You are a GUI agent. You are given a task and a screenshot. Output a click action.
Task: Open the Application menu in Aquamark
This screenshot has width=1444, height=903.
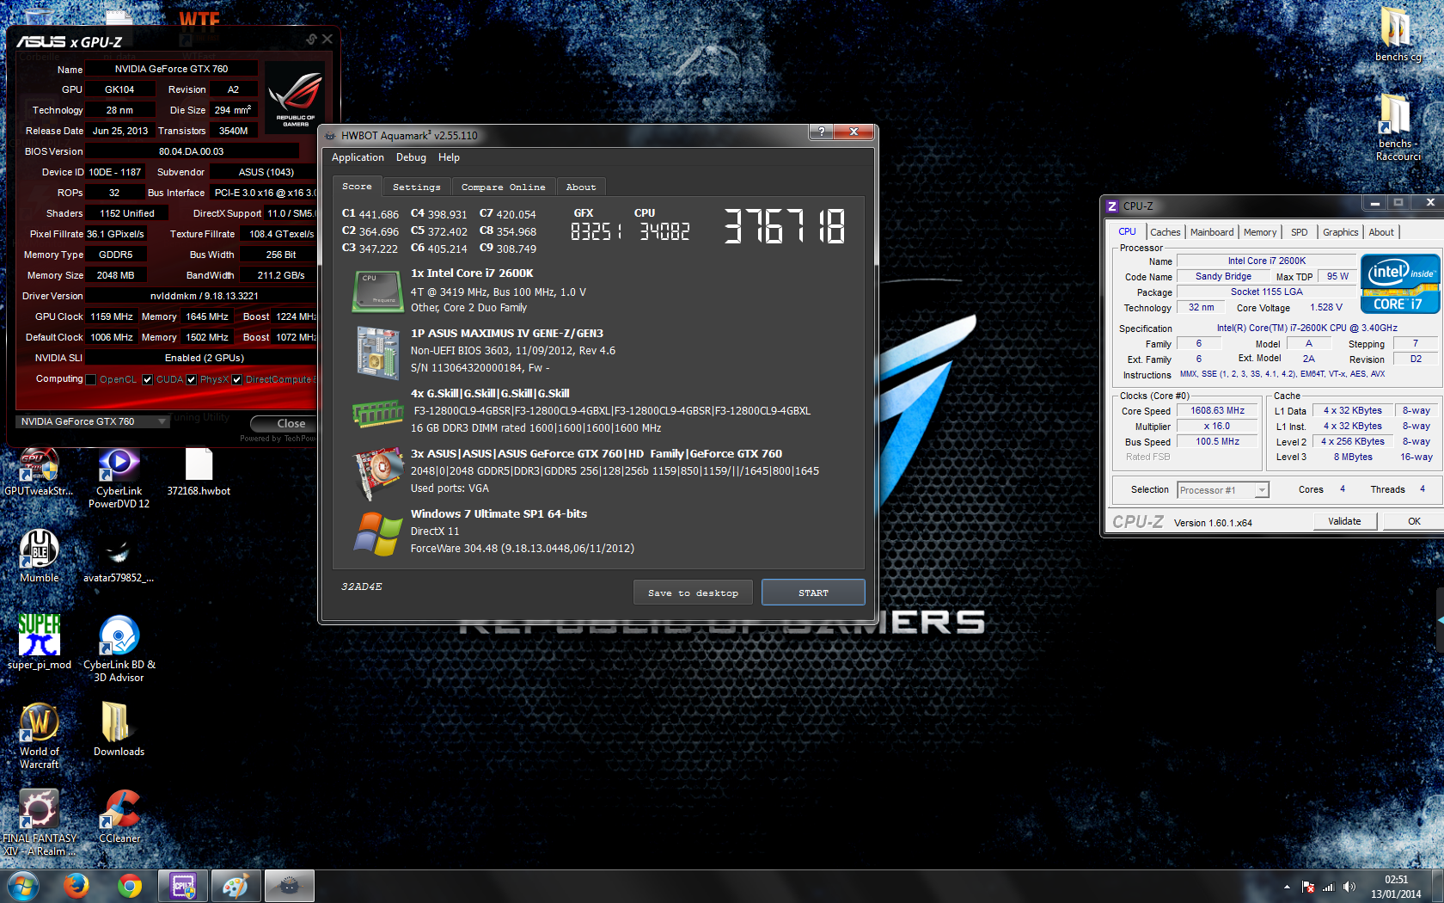pyautogui.click(x=358, y=157)
